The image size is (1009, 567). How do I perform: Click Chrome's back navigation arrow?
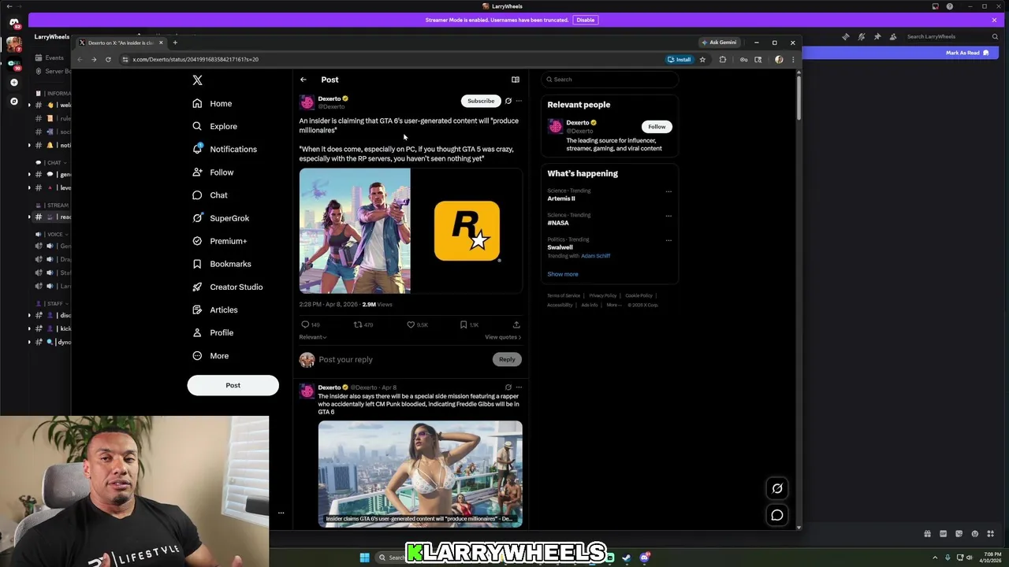click(x=79, y=59)
